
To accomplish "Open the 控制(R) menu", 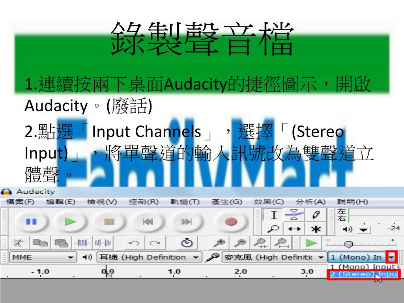I will 144,202.
